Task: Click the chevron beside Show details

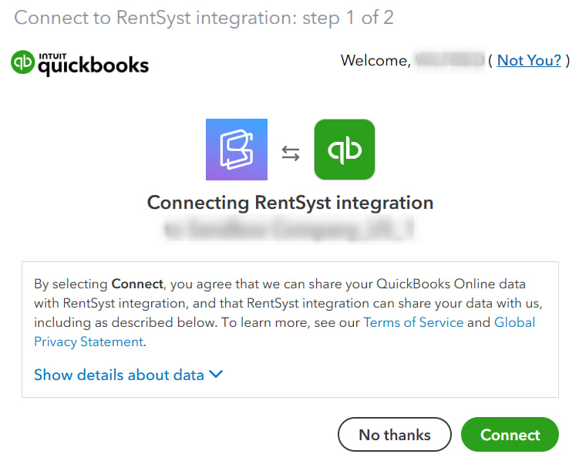Action: (x=216, y=375)
